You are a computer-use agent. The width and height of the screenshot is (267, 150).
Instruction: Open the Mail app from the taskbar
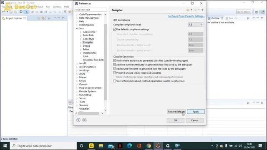click(111, 146)
